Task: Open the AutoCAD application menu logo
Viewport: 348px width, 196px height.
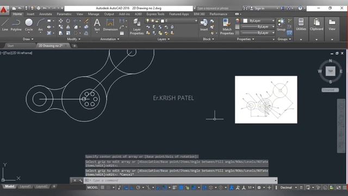Action: pos(4,10)
